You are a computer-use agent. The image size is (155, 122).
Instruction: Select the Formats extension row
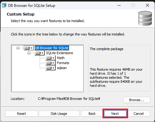coord(63,63)
